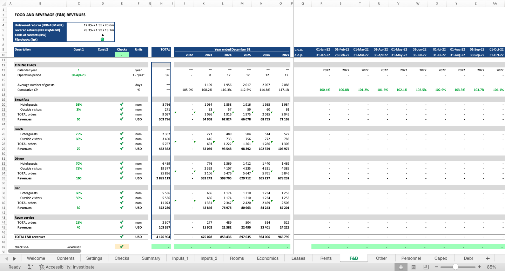Open Accessibility: Investigate checker
The image size is (505, 271).
coord(67,267)
